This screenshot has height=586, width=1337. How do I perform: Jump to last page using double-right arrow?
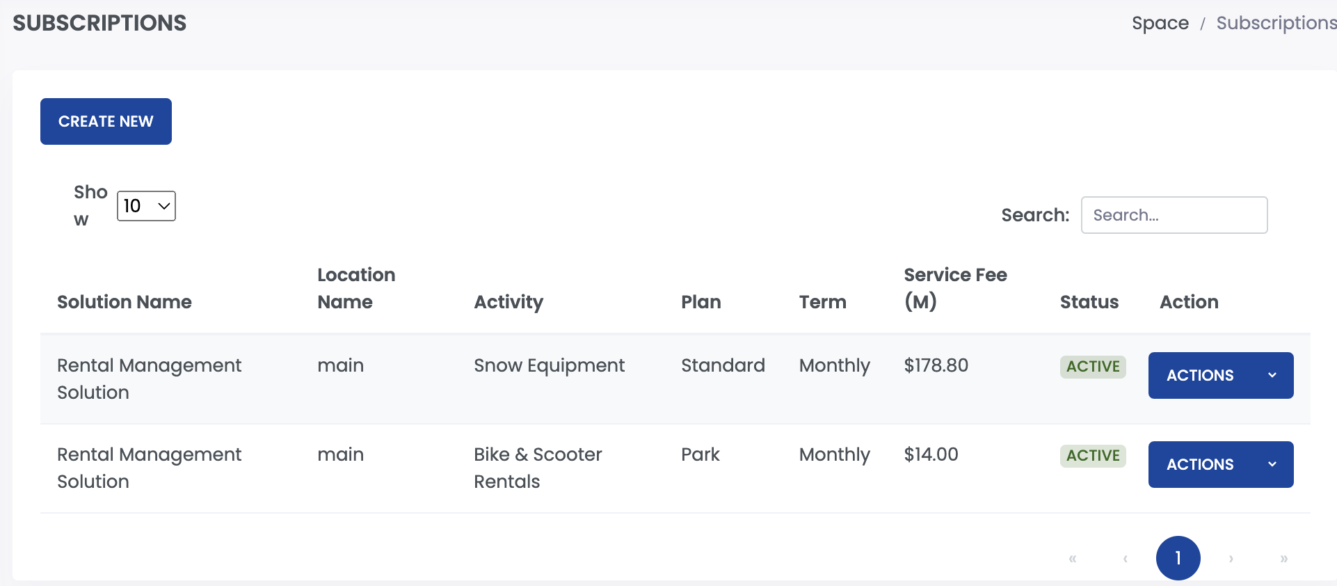(x=1284, y=558)
